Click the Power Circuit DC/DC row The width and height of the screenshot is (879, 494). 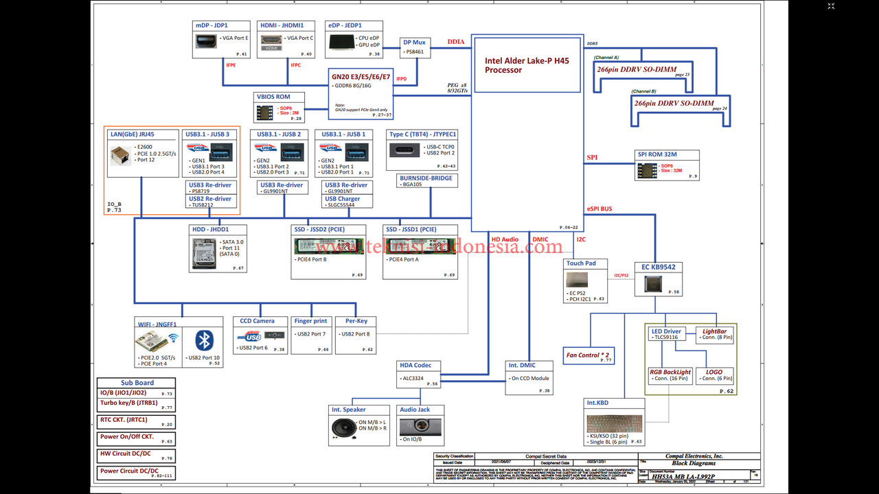point(137,473)
